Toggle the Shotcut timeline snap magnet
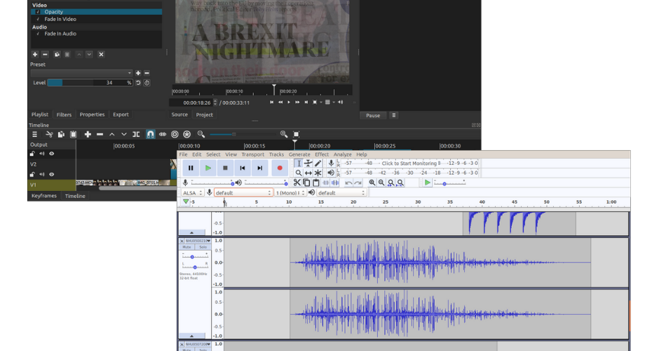659x351 pixels. tap(150, 134)
